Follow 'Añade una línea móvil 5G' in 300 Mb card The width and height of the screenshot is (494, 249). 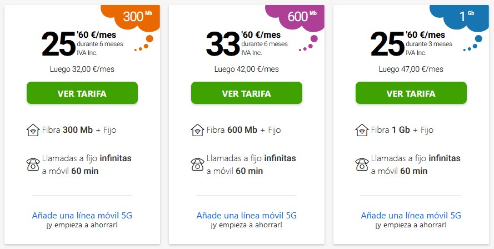tap(82, 216)
